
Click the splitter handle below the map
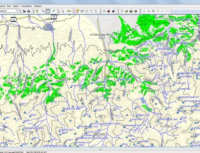coord(100,149)
